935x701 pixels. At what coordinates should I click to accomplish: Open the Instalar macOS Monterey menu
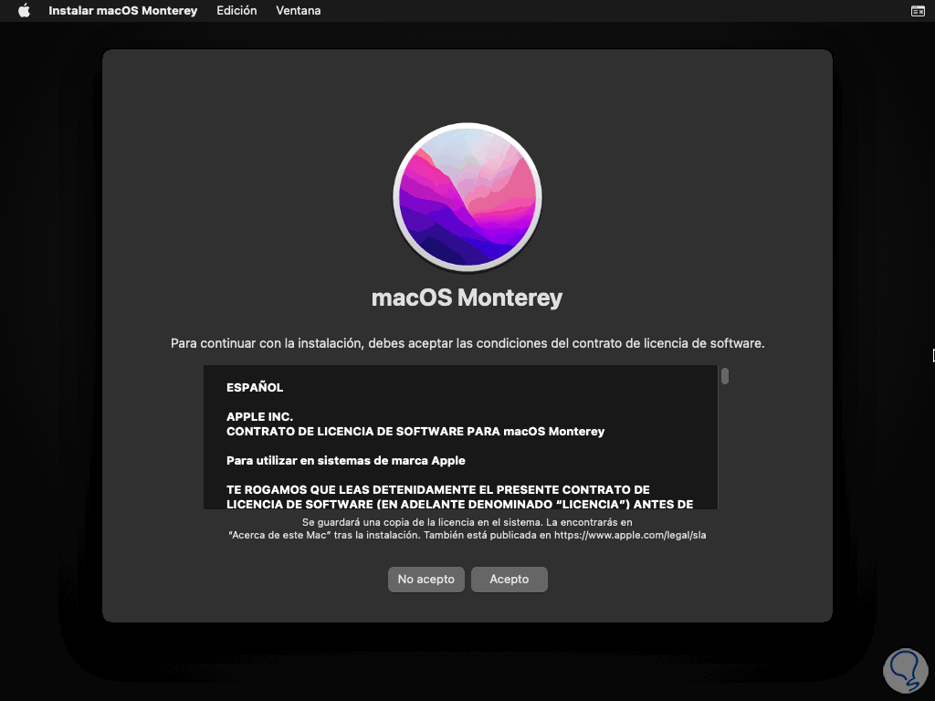click(x=123, y=11)
